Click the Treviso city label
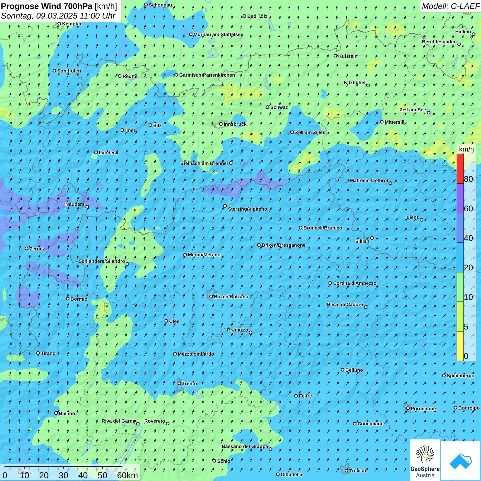The width and height of the screenshot is (481, 481). tap(358, 471)
